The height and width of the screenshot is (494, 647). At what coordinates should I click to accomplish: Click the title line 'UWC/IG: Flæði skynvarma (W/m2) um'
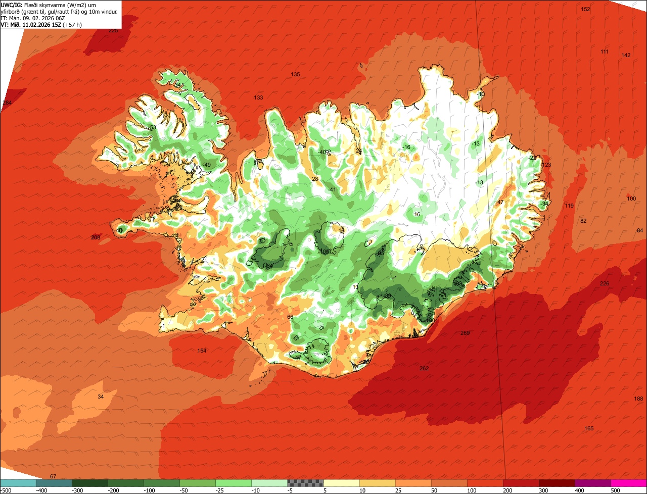click(48, 5)
